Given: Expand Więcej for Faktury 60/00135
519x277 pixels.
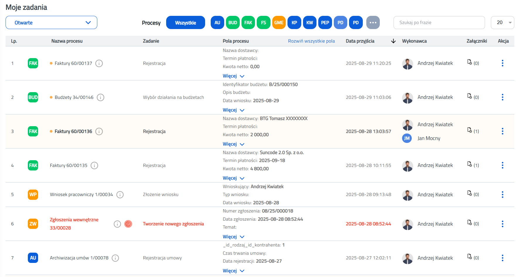Looking at the screenshot, I should point(233,178).
